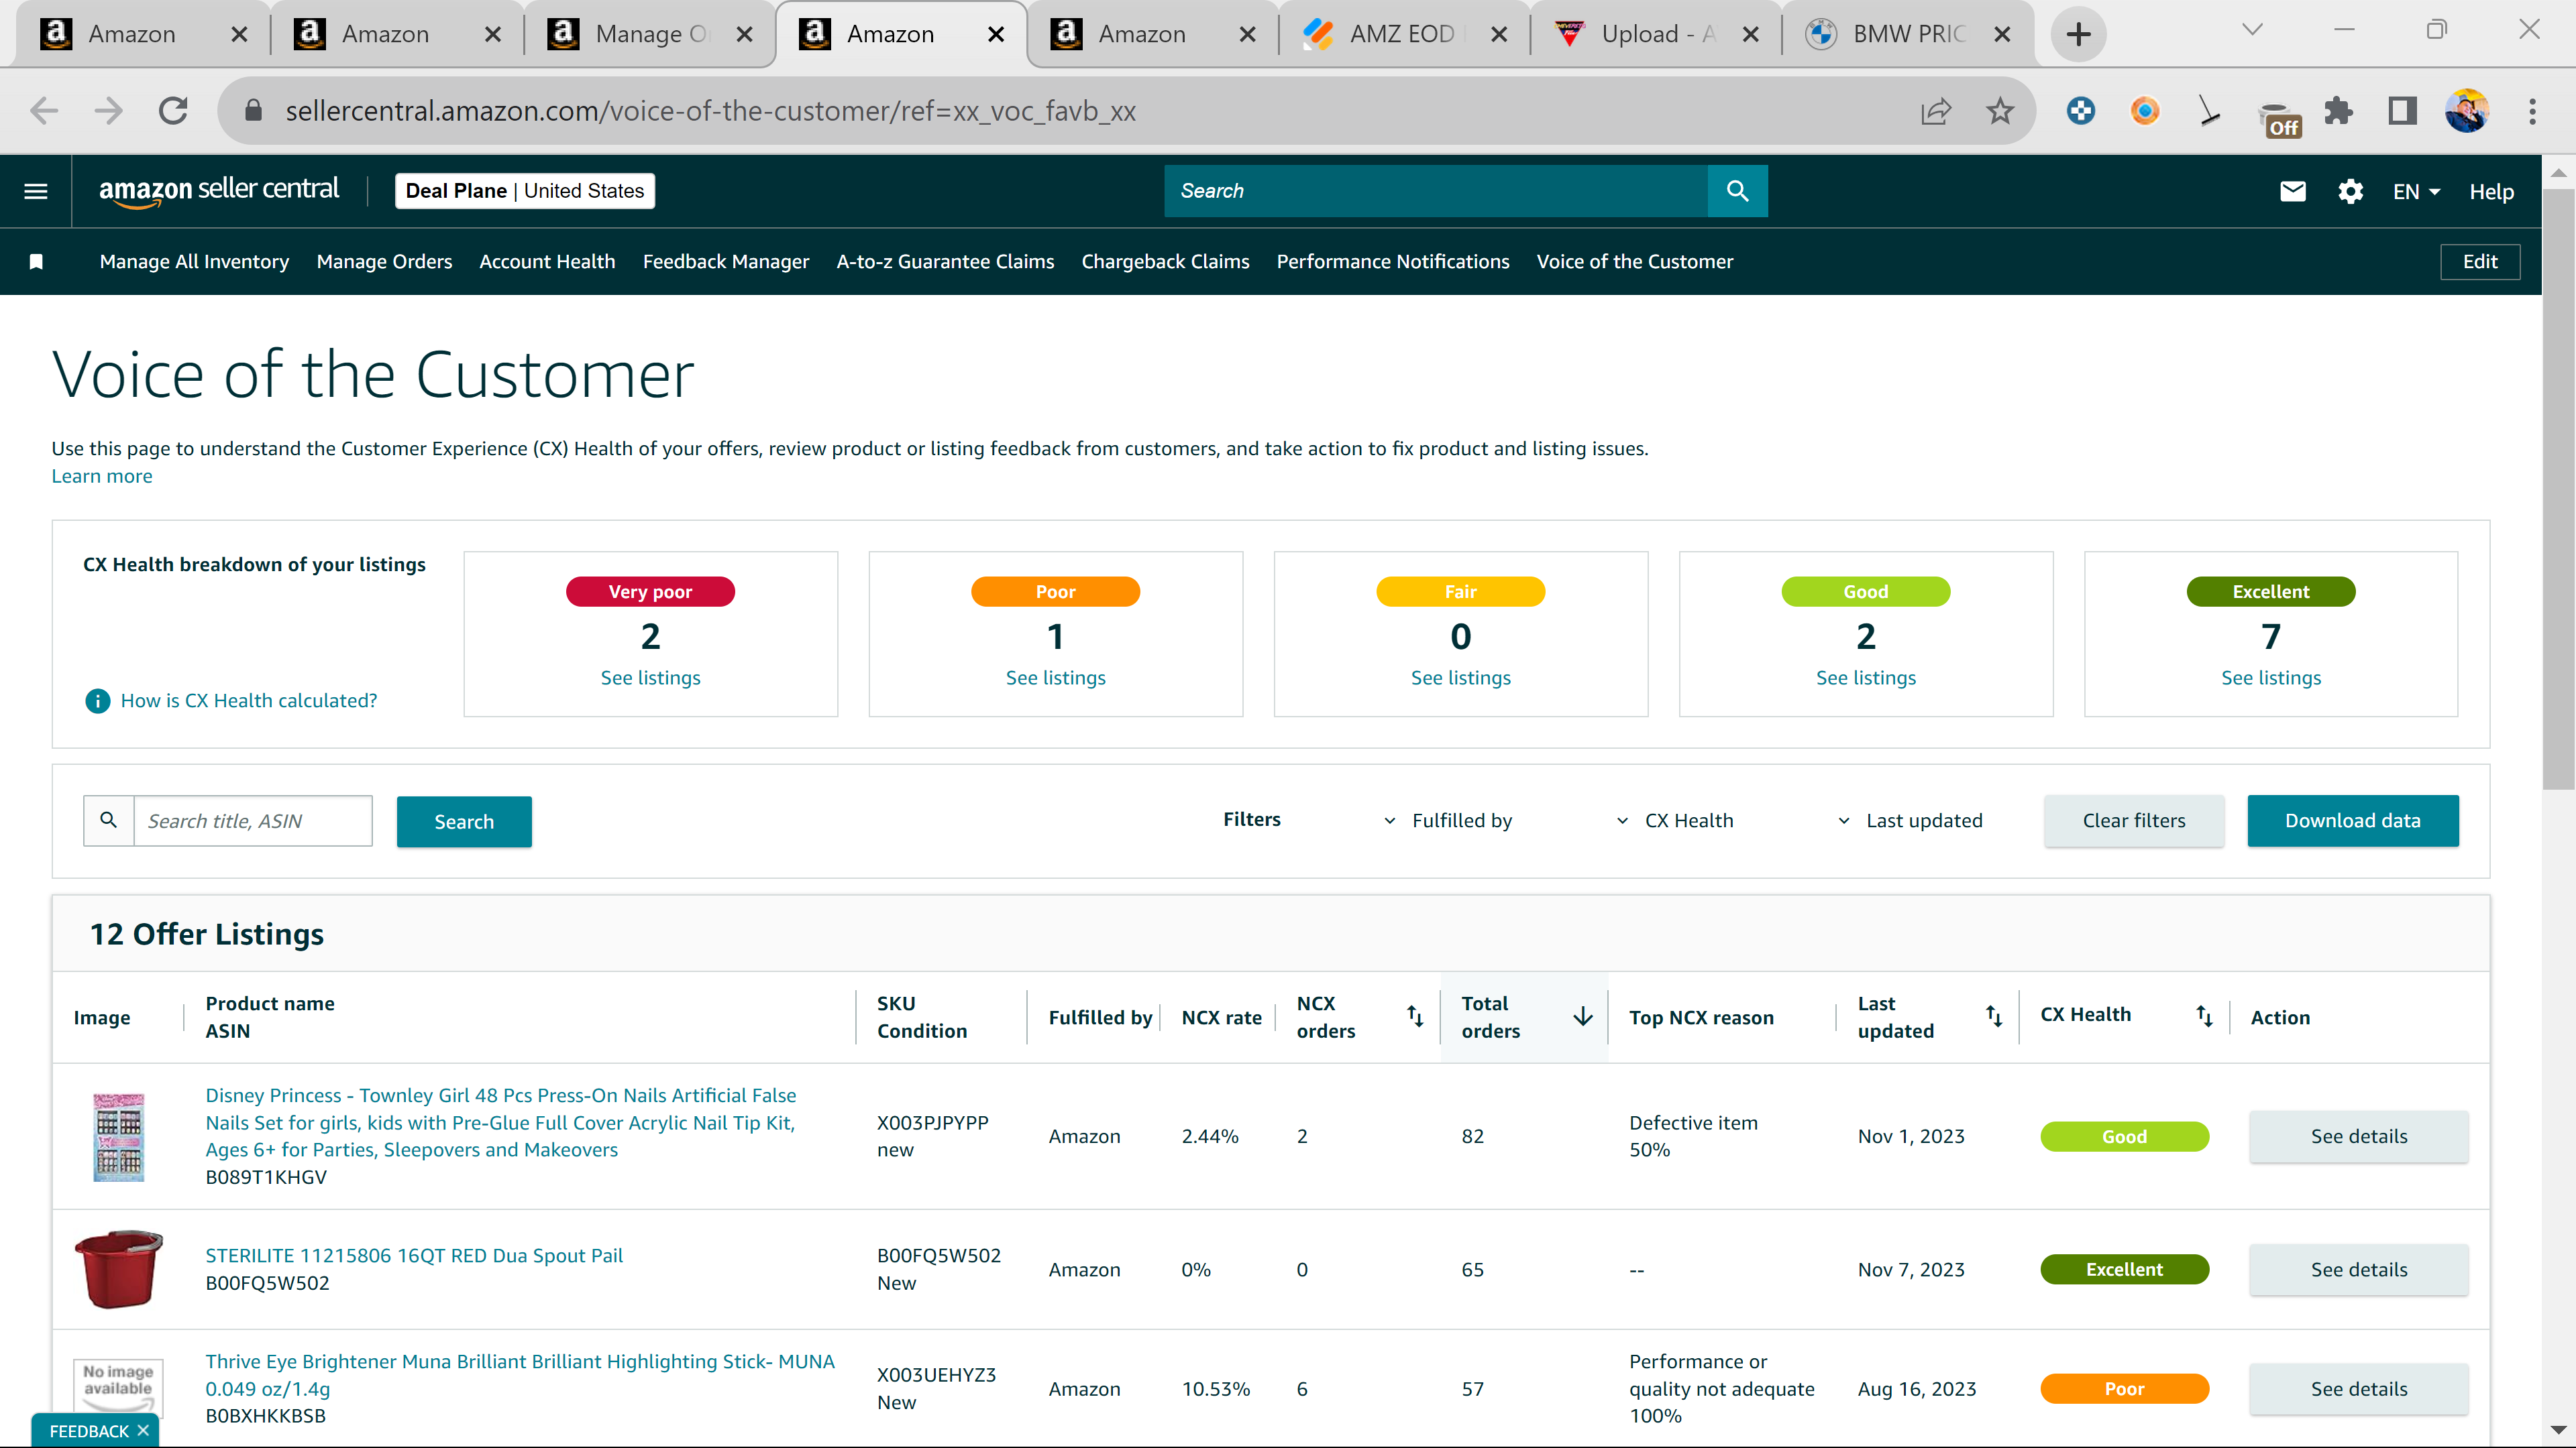
Task: Toggle the browser side panel icon
Action: [x=2402, y=111]
